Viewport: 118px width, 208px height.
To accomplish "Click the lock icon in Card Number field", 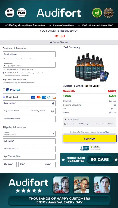I will pyautogui.click(x=53, y=103).
